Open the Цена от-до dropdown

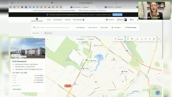[x=93, y=27]
